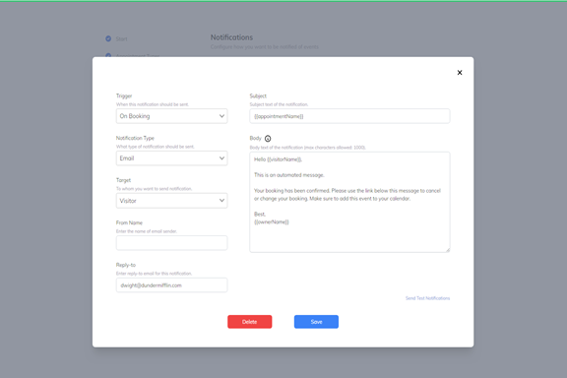The image size is (567, 378).
Task: Click the Reply-to label
Action: (x=126, y=265)
